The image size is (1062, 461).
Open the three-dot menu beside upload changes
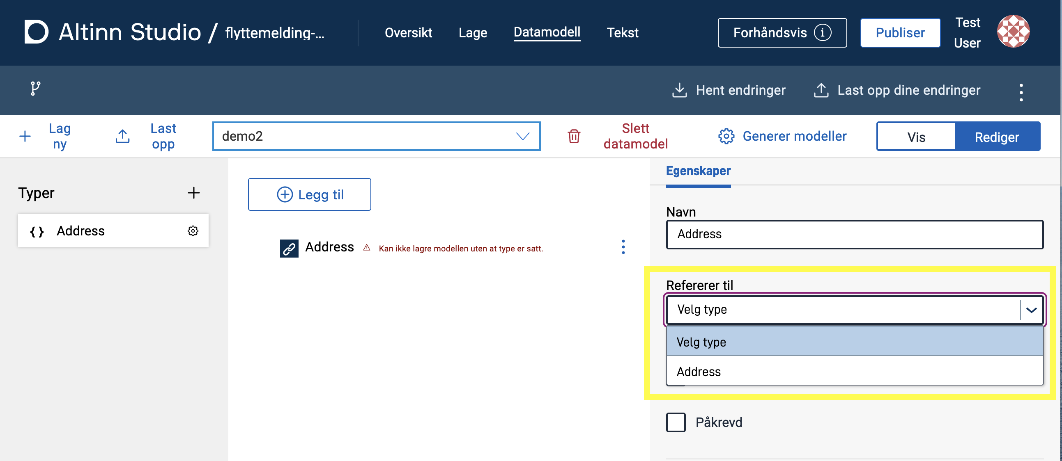(1021, 92)
